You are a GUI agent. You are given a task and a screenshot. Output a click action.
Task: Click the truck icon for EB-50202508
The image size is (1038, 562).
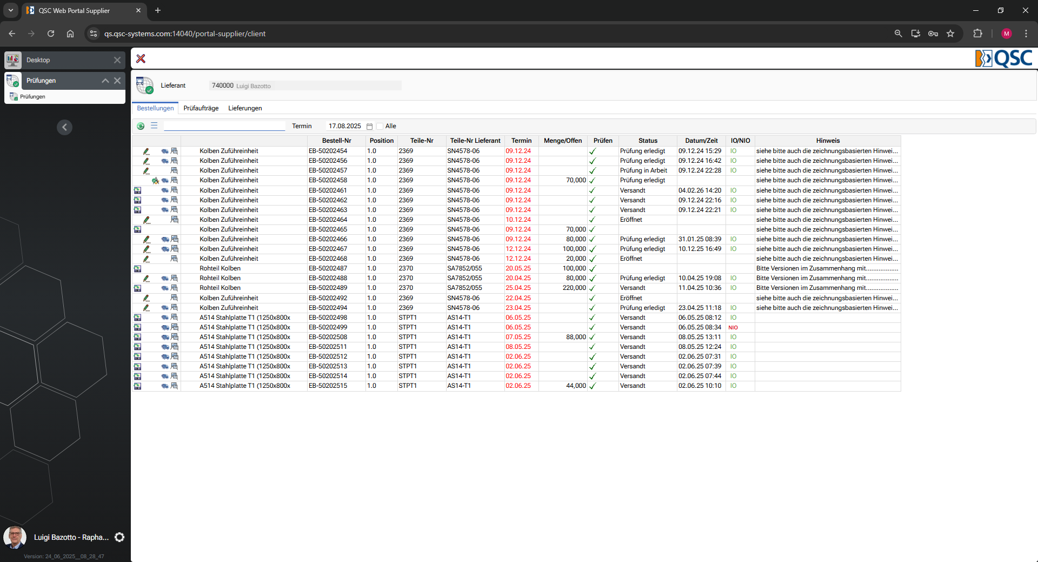(x=164, y=337)
